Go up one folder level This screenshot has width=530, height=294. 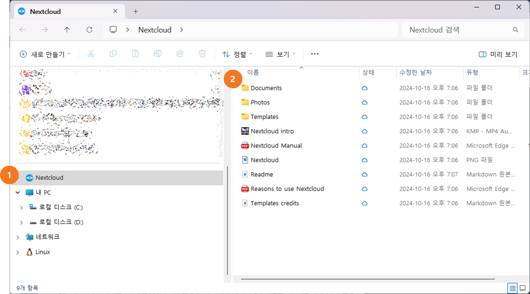pos(67,30)
